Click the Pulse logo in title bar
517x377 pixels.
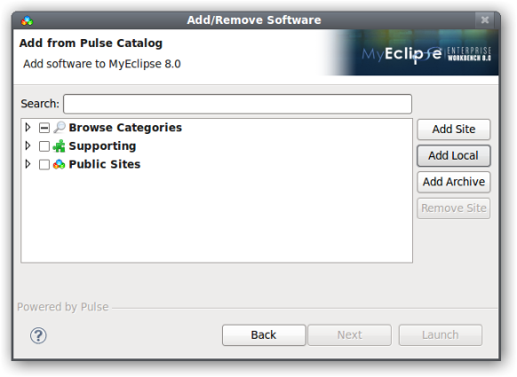(27, 20)
